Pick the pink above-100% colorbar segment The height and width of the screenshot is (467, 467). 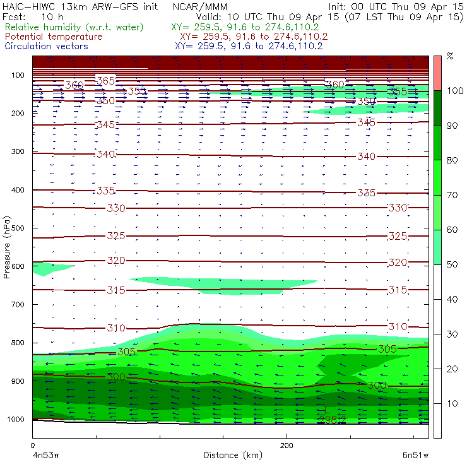pyautogui.click(x=437, y=73)
